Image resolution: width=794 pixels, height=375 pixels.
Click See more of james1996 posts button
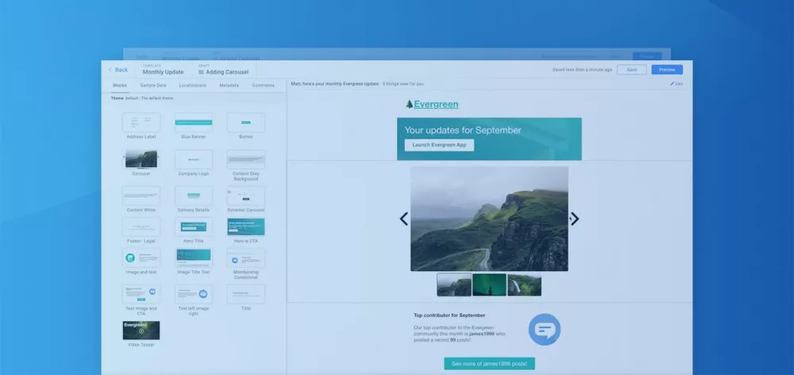[489, 364]
